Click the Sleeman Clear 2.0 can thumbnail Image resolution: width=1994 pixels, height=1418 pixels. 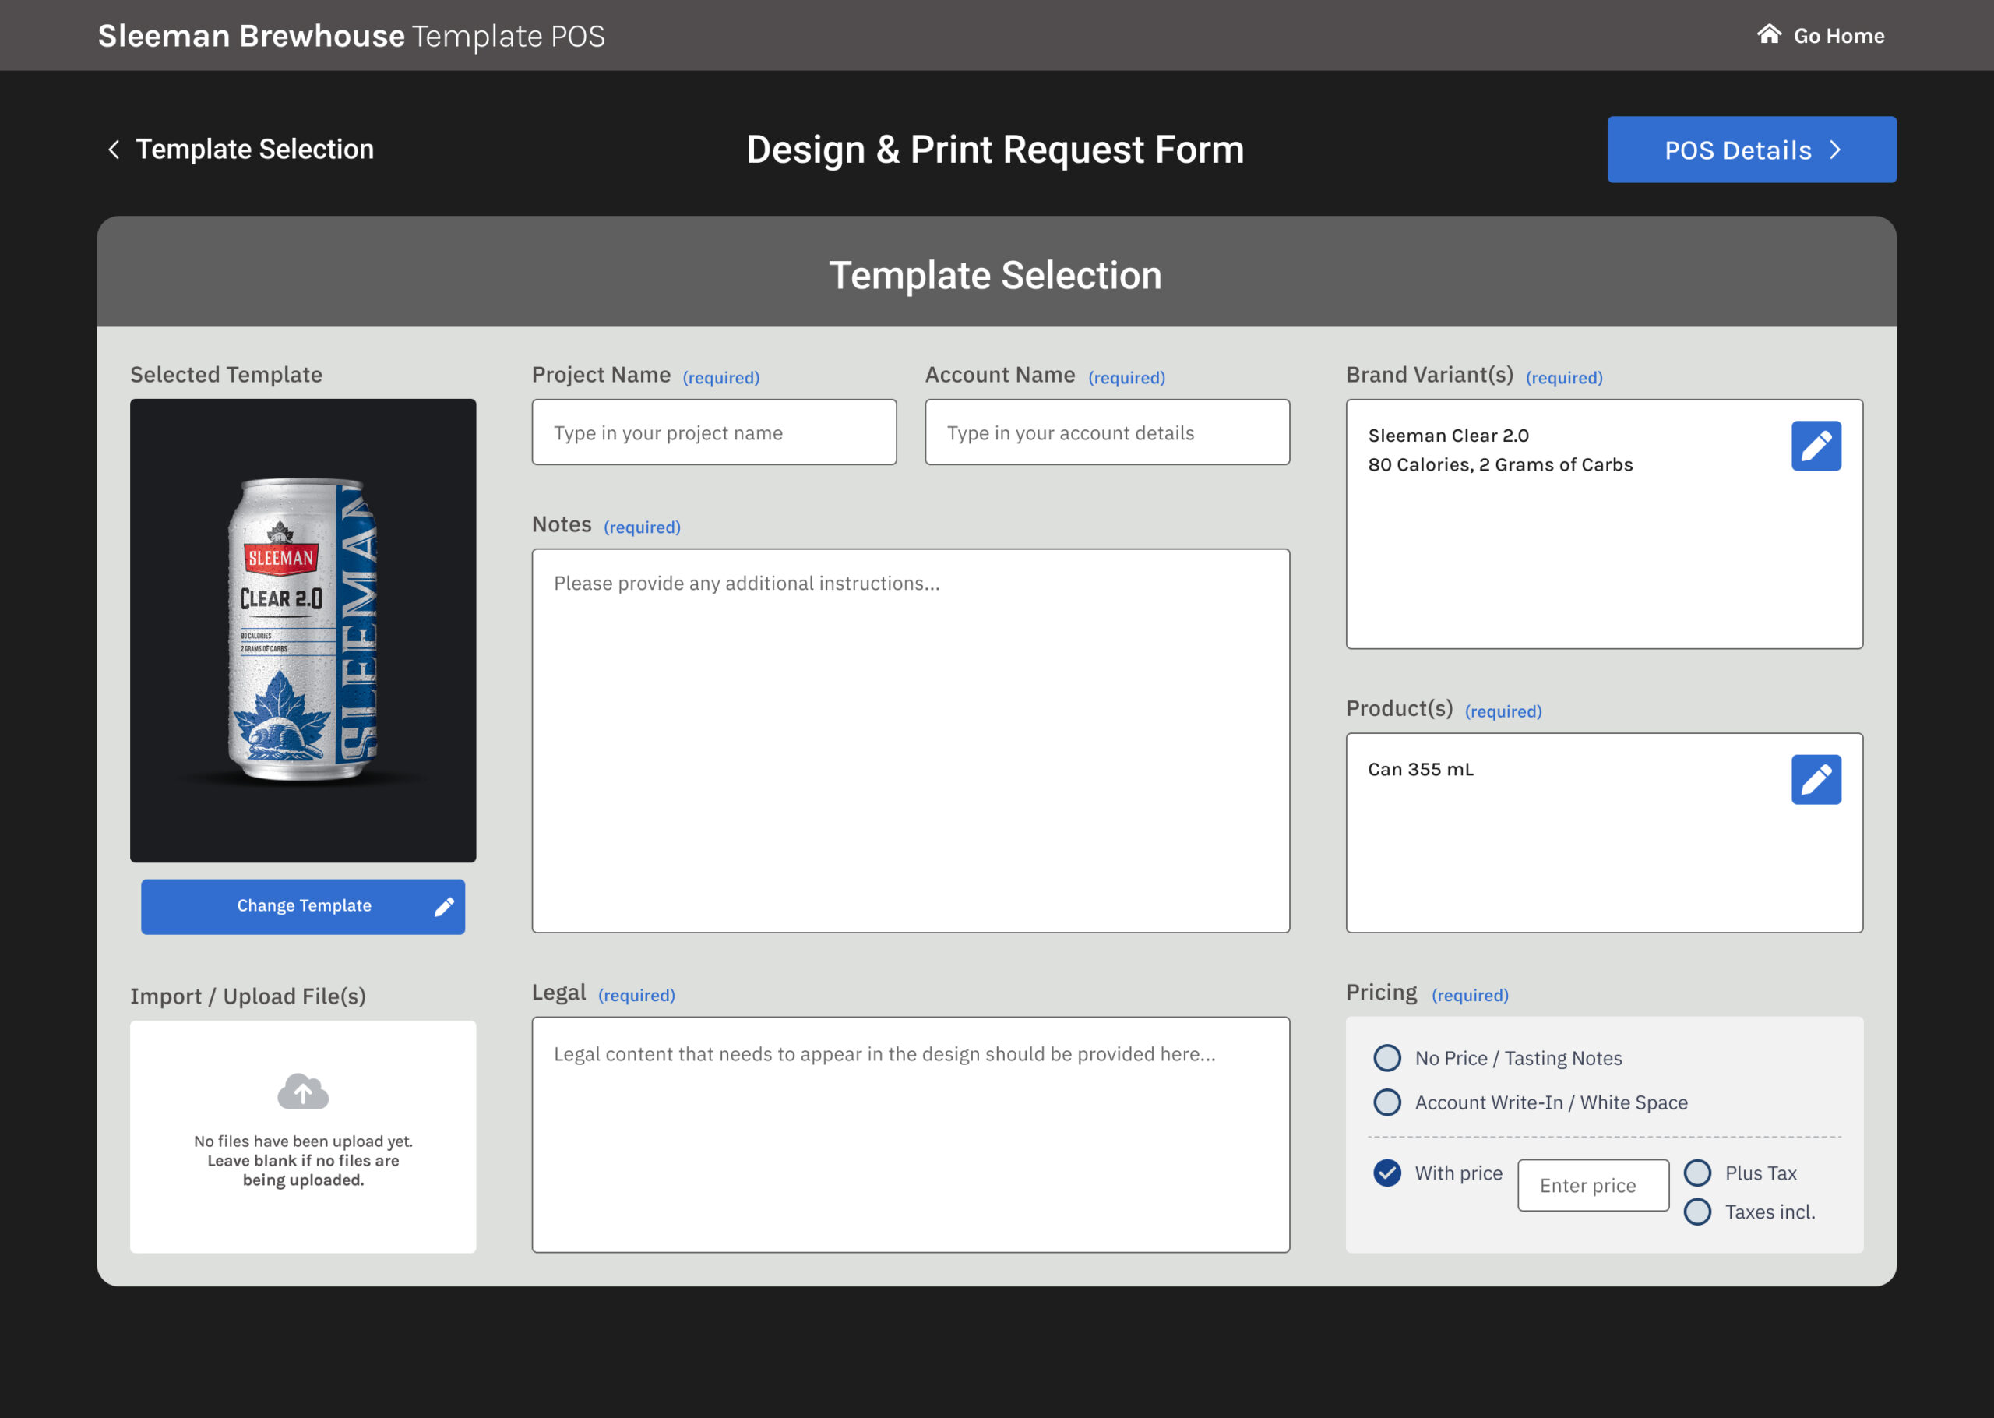point(303,630)
